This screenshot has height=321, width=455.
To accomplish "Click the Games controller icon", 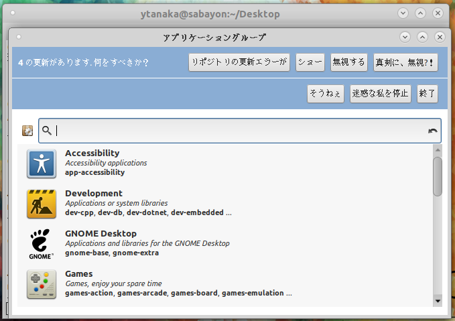I will point(41,284).
